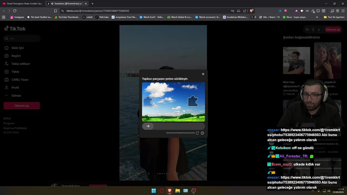Click the sidebar Oturum aç button

point(22,106)
